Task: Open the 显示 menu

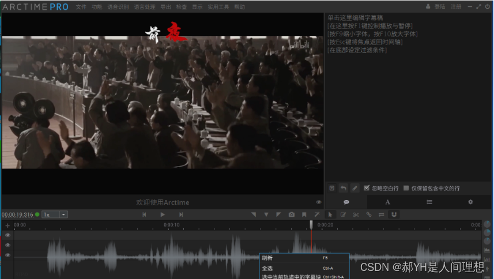Action: [197, 7]
